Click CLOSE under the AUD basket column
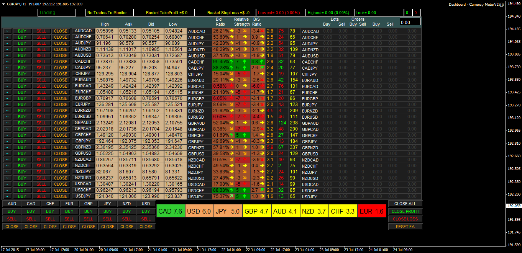This screenshot has height=253, width=522. pos(12,227)
